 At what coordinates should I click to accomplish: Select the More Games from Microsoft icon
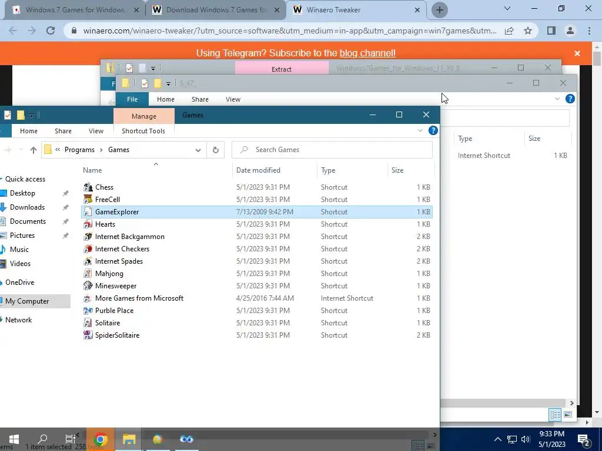tap(88, 298)
